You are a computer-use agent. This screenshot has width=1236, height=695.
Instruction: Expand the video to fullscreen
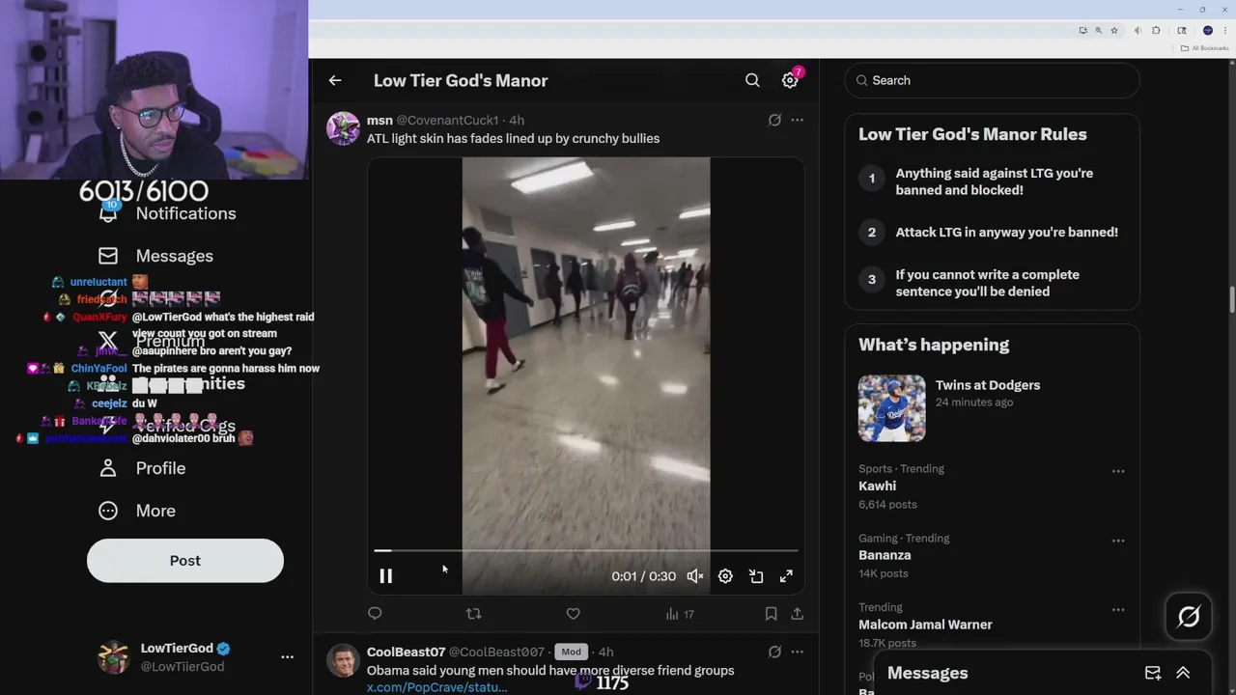click(x=786, y=576)
